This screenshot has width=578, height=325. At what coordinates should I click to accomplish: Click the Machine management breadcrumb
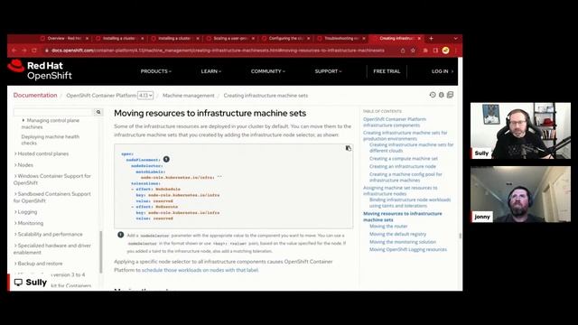coord(189,96)
